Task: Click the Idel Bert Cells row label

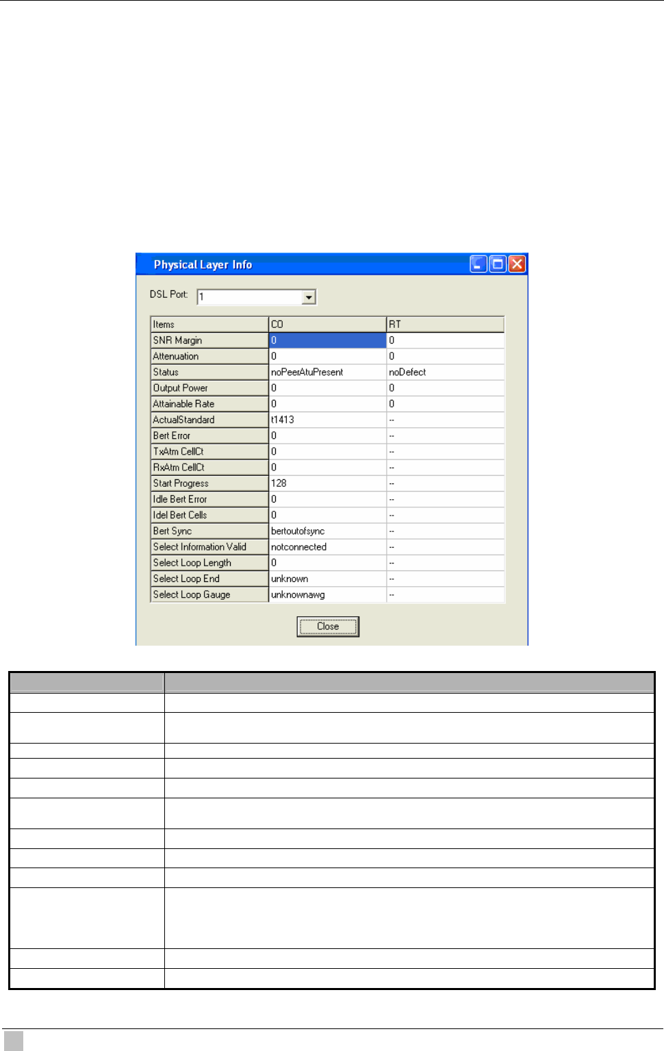Action: click(209, 515)
